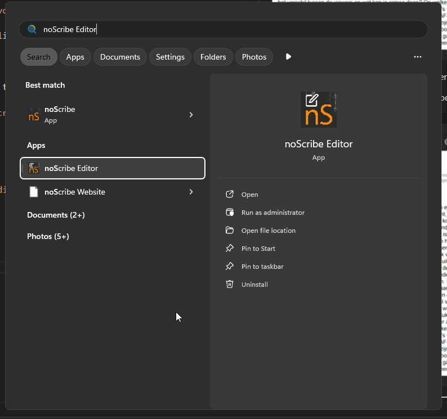Choose Pin to Start

click(x=258, y=249)
